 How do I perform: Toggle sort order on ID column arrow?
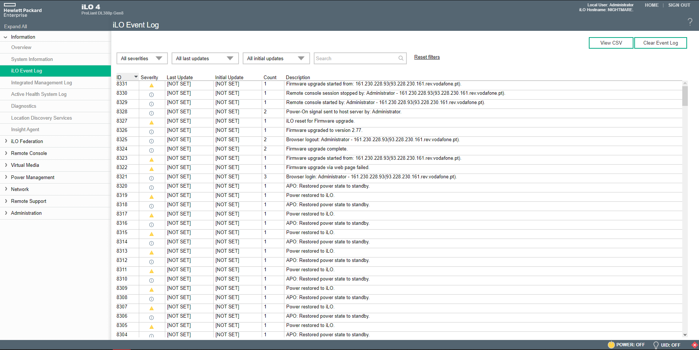pyautogui.click(x=136, y=77)
